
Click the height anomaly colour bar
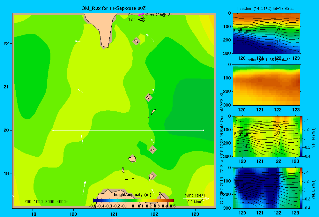[133, 200]
